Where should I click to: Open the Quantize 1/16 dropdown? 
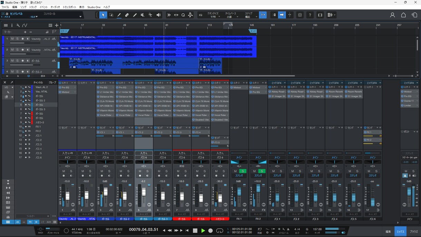click(213, 15)
